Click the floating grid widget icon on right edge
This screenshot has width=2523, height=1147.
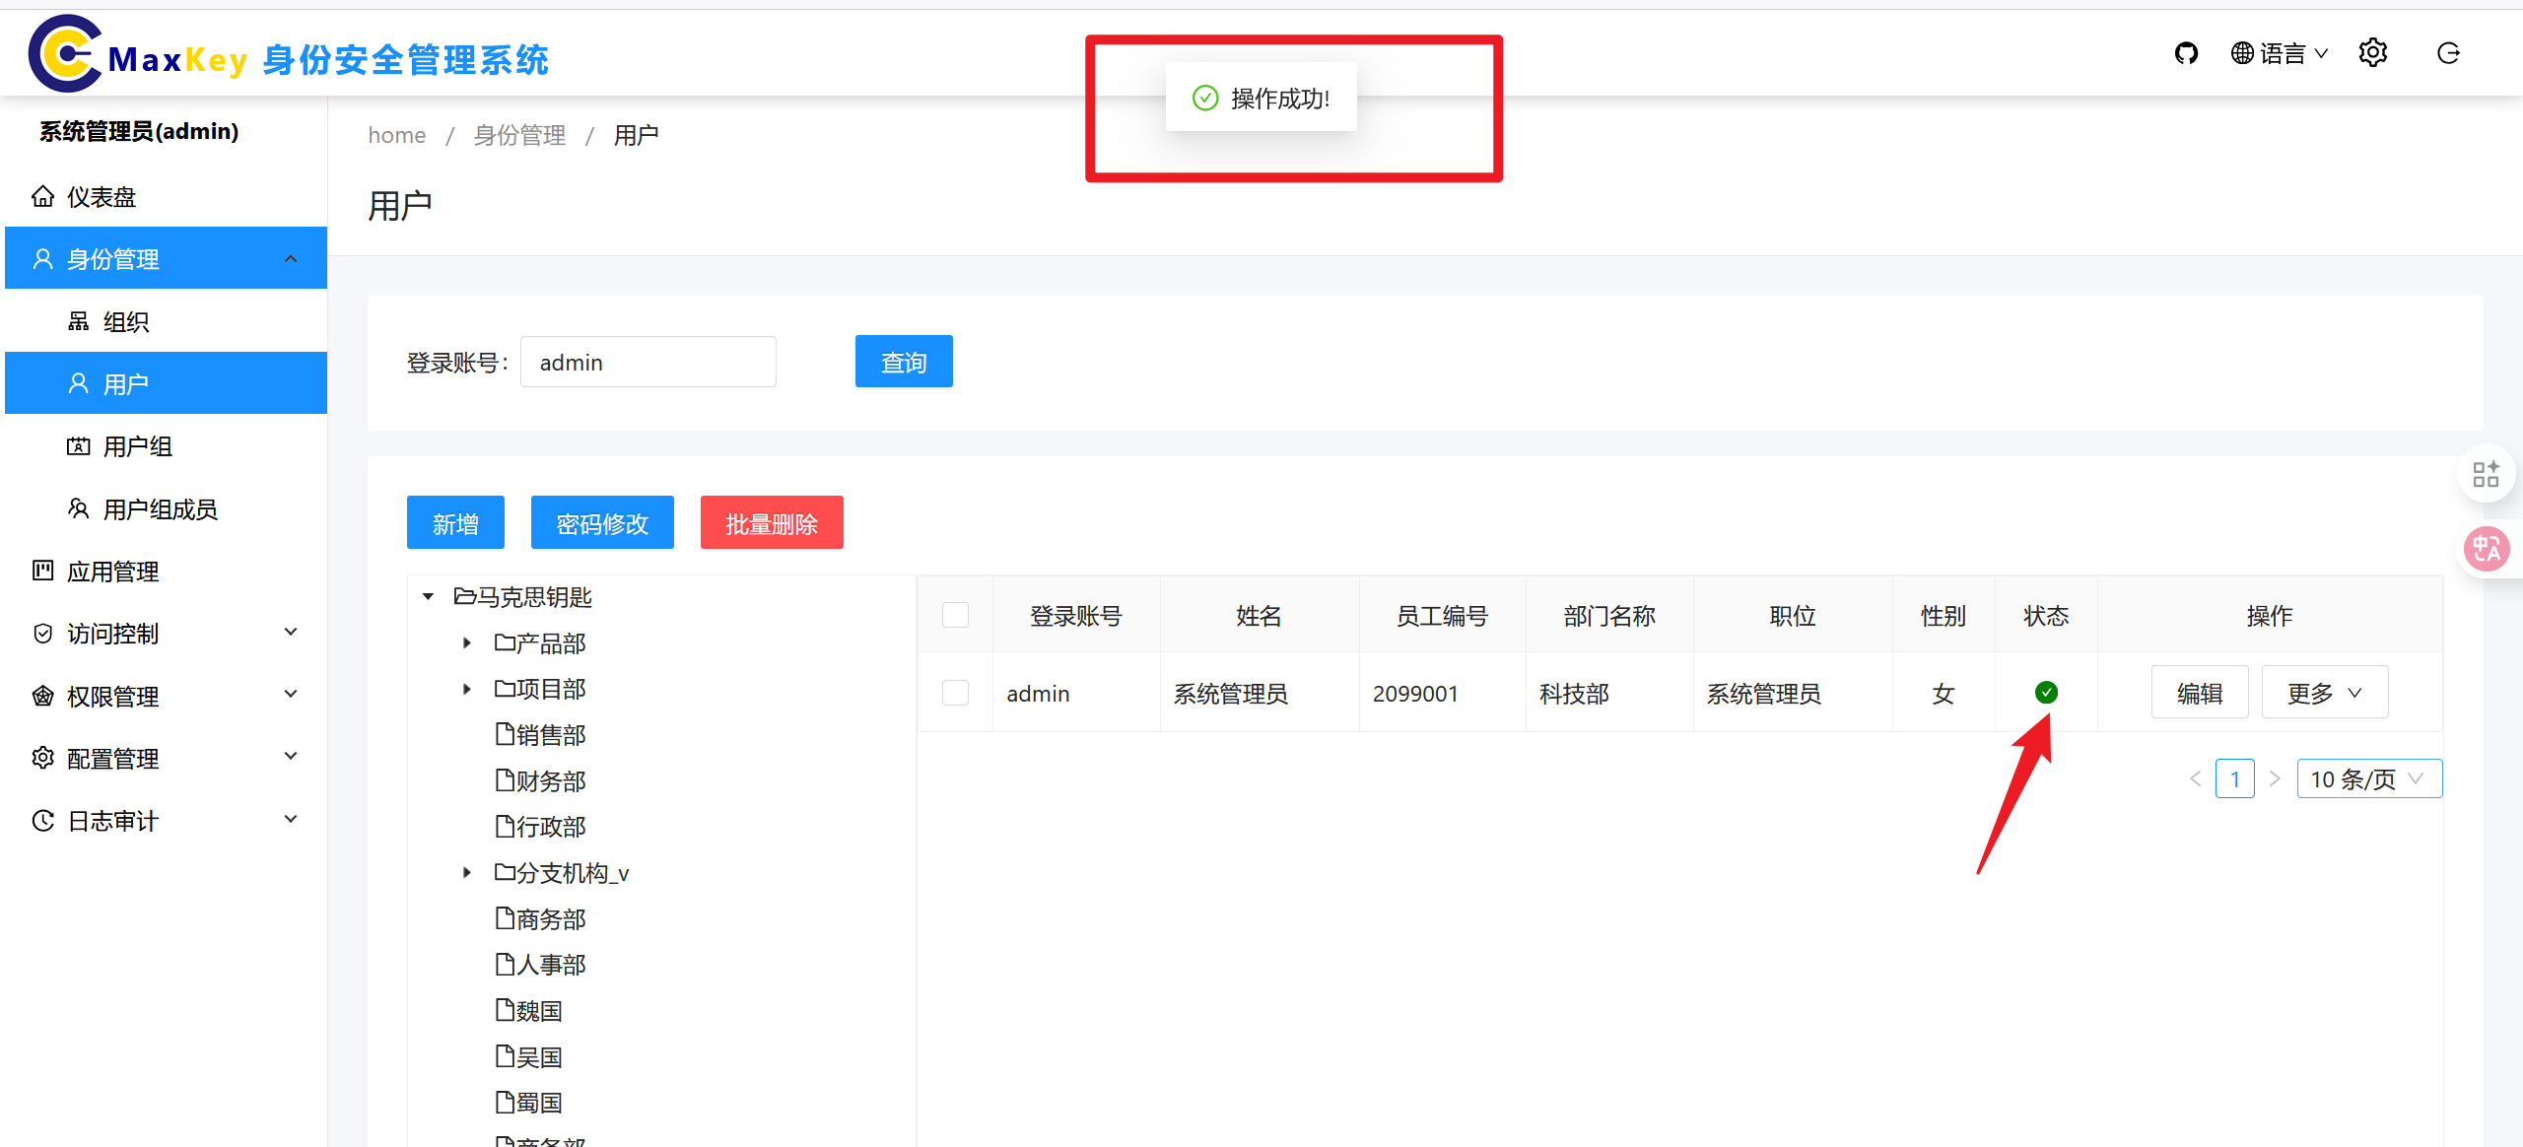[2486, 474]
